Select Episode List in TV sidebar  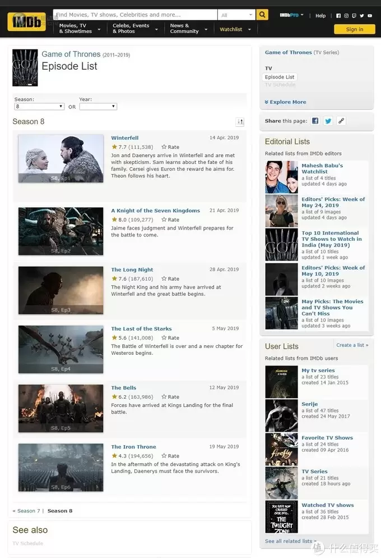[x=280, y=77]
